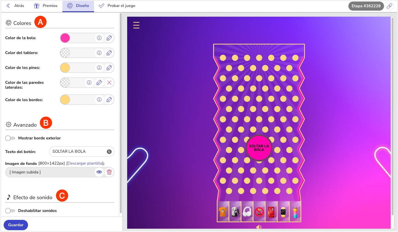
Task: Click the info icon for Color del tablero
Action: (99, 53)
